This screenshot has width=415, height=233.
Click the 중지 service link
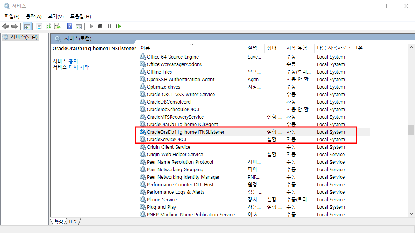(73, 61)
